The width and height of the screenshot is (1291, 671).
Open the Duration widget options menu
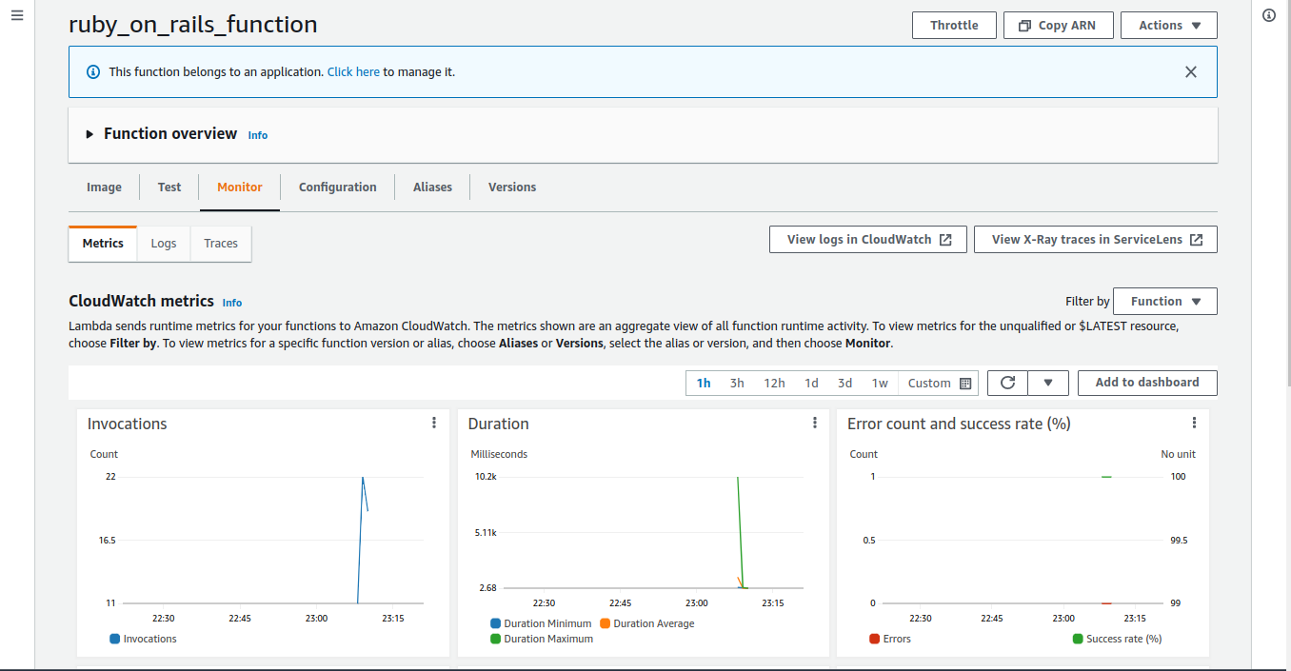[815, 424]
